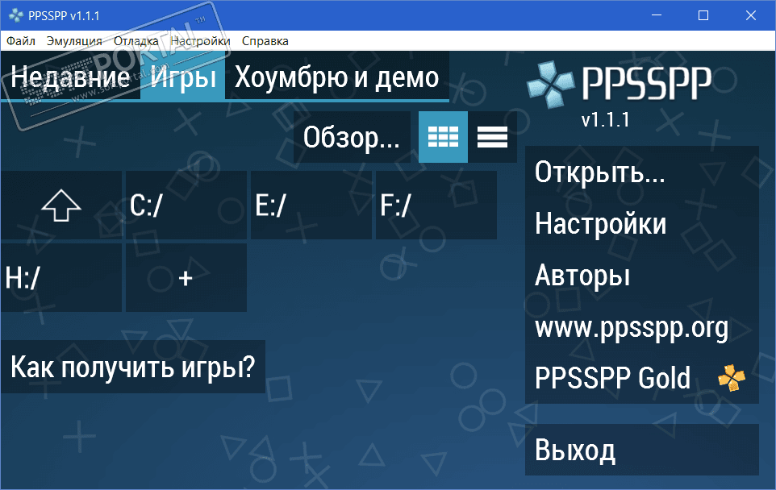
Task: Minimize the PPSSPP window
Action: coord(657,15)
